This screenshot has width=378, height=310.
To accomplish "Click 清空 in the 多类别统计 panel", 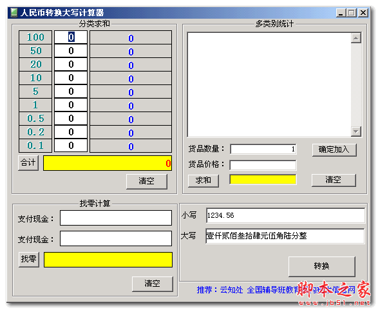I will point(334,180).
